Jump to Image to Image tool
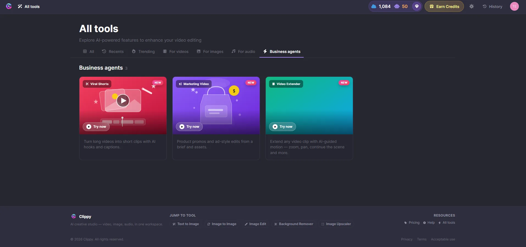The height and width of the screenshot is (247, 526). tap(222, 224)
